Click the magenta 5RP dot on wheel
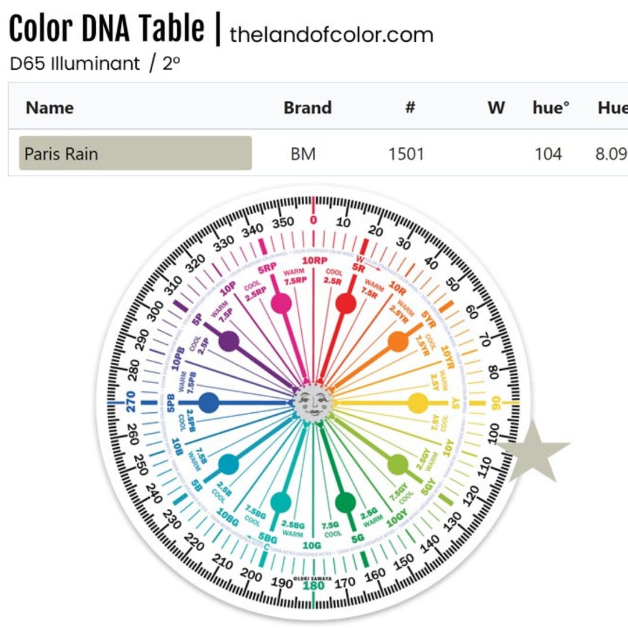Viewport: 628px width, 628px height. (x=281, y=303)
